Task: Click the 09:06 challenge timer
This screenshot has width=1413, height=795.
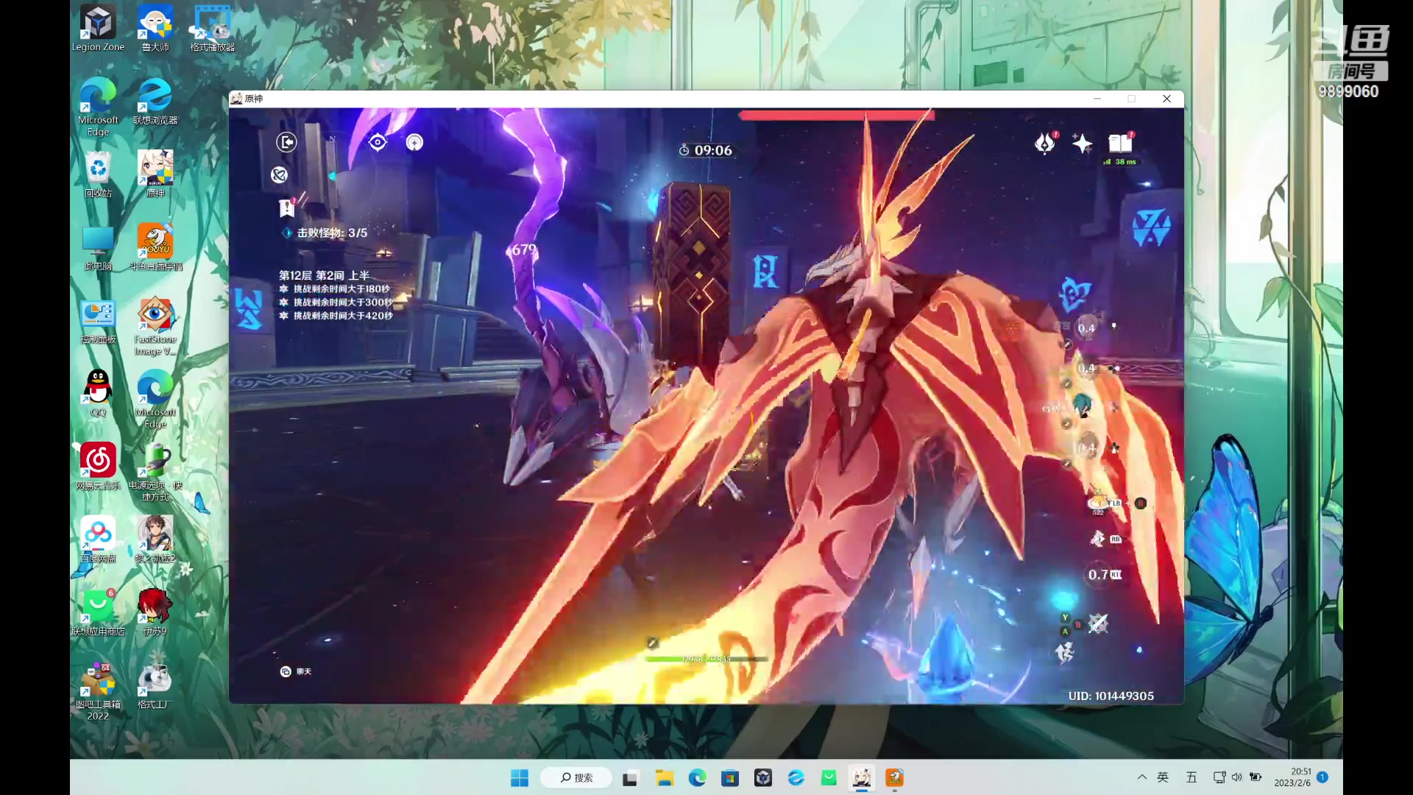Action: pos(706,150)
